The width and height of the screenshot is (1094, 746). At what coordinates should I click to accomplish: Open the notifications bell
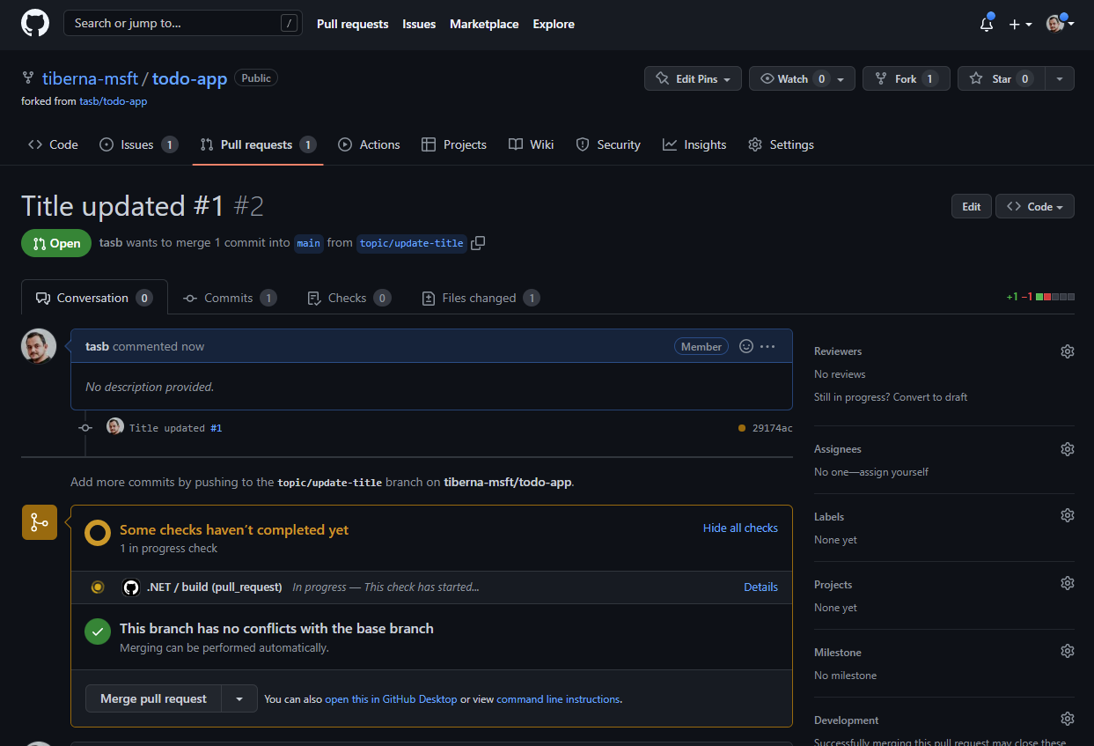(986, 25)
